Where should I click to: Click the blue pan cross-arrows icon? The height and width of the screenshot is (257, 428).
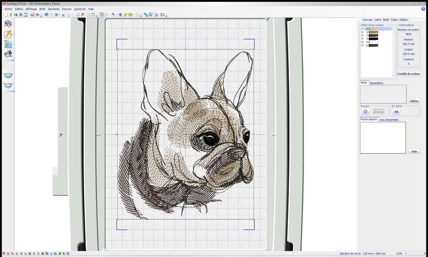120,15
